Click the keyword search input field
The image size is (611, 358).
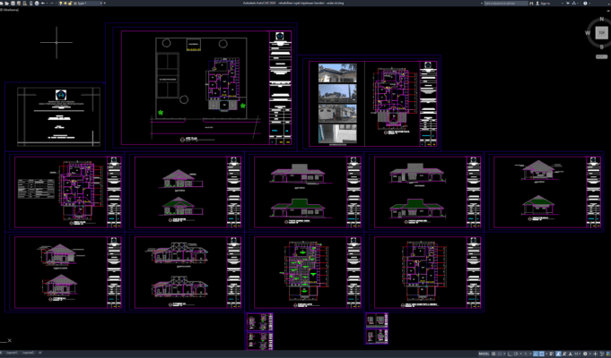coord(506,3)
